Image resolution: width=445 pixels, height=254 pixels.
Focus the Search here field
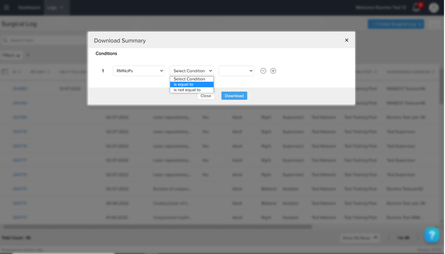(44, 40)
